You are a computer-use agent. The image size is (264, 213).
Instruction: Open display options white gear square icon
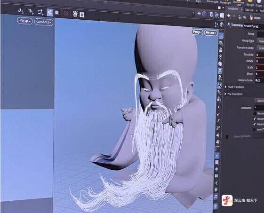coord(82,15)
